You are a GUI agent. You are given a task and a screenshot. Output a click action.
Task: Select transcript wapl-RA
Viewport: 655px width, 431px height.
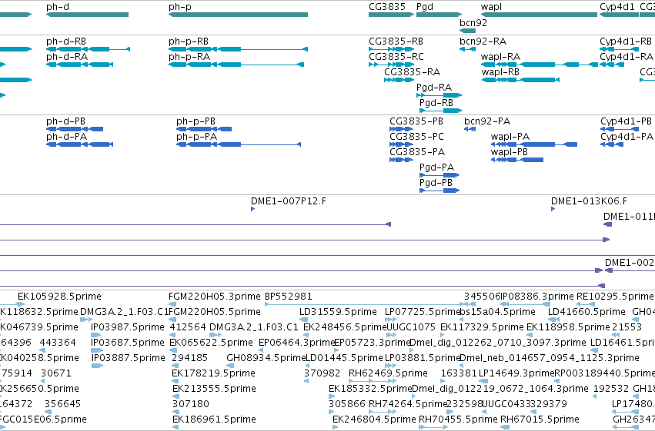[x=540, y=65]
